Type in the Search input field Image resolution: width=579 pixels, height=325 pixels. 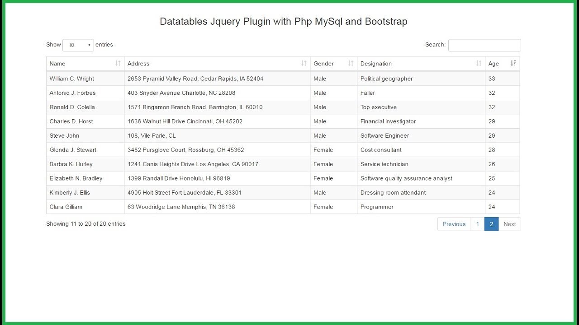[x=484, y=45]
